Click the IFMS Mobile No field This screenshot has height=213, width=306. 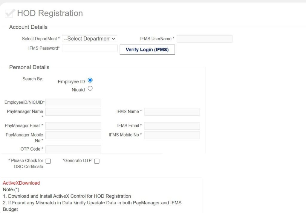pyautogui.click(x=172, y=135)
